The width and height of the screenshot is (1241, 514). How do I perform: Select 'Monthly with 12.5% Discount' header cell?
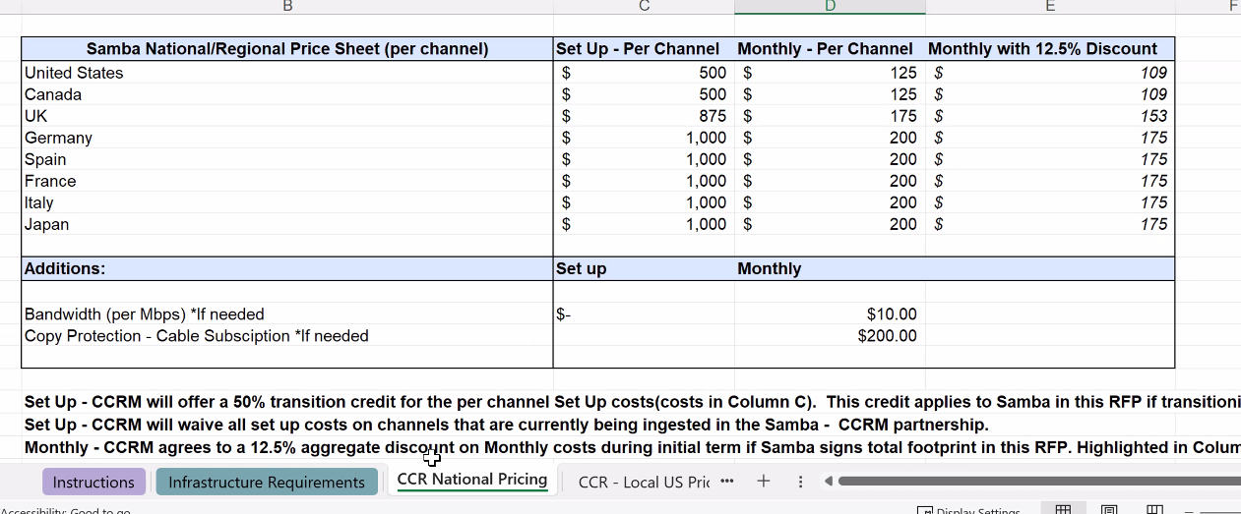1050,48
